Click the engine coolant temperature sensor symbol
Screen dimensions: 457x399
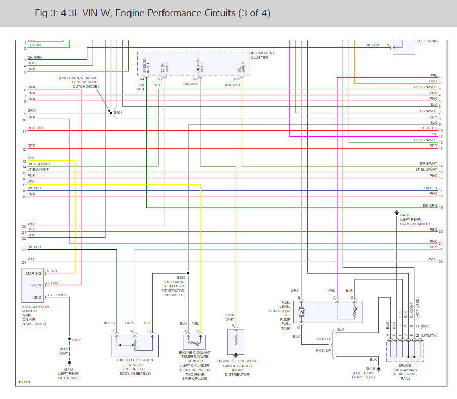pyautogui.click(x=194, y=342)
